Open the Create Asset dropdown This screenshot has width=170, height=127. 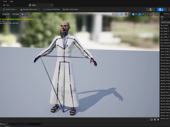10,10
